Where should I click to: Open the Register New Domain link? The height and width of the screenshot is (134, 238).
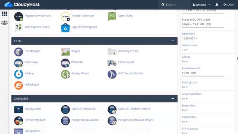[38, 16]
